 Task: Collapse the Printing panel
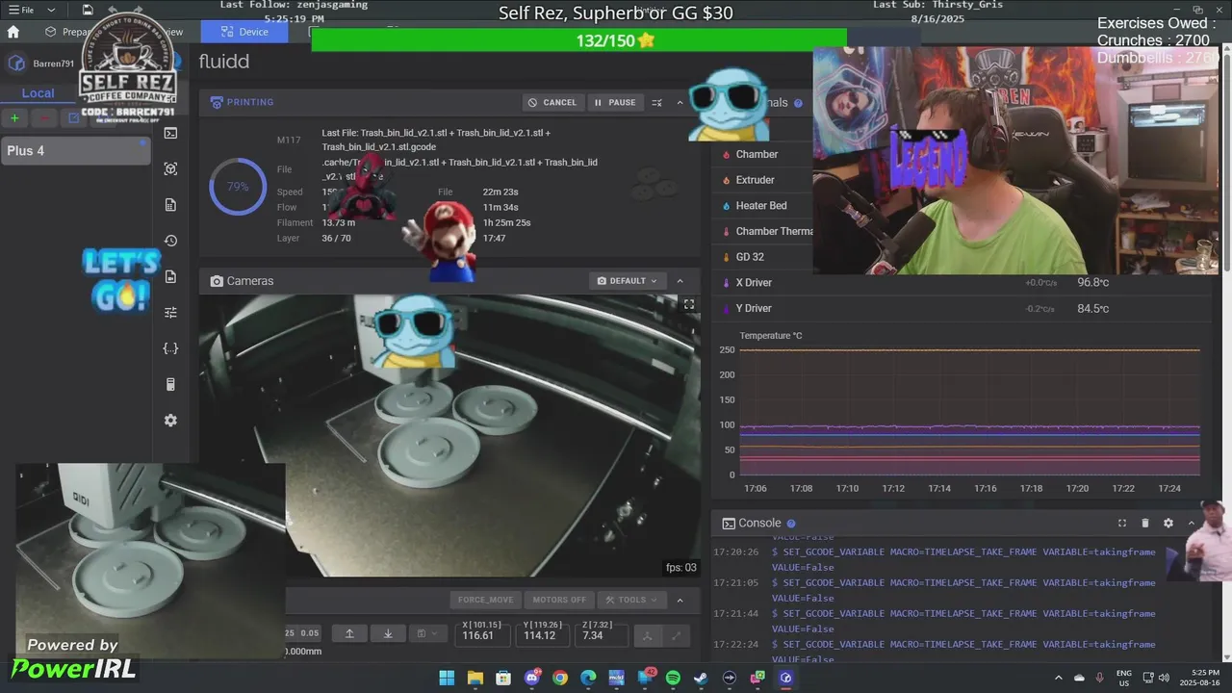pos(680,102)
